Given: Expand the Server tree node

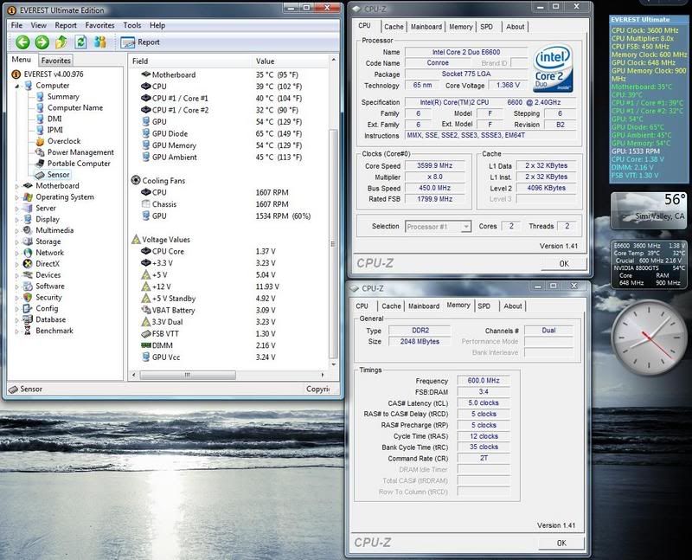Looking at the screenshot, I should (x=17, y=209).
